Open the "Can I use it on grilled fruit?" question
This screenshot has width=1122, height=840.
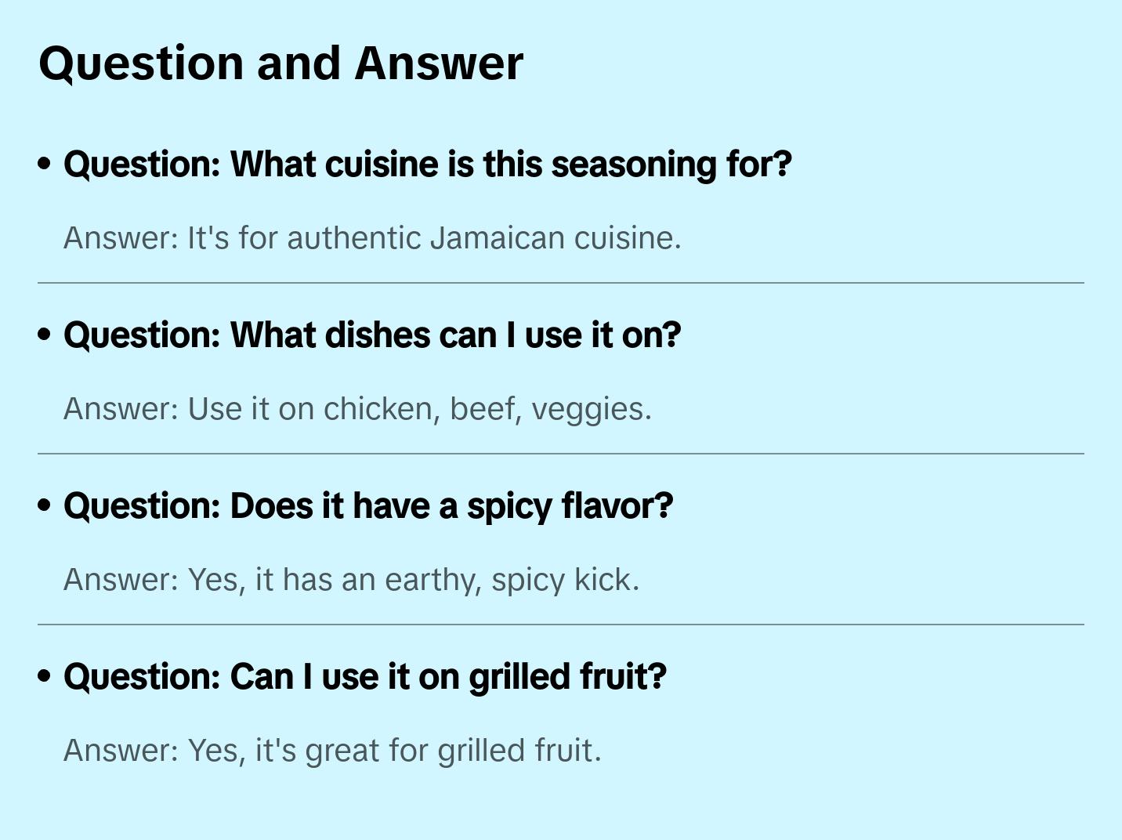365,677
